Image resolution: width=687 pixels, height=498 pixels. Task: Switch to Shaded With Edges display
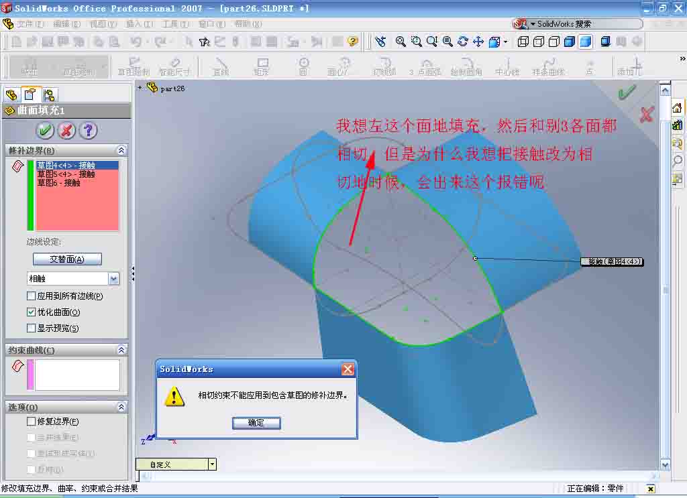tap(570, 42)
